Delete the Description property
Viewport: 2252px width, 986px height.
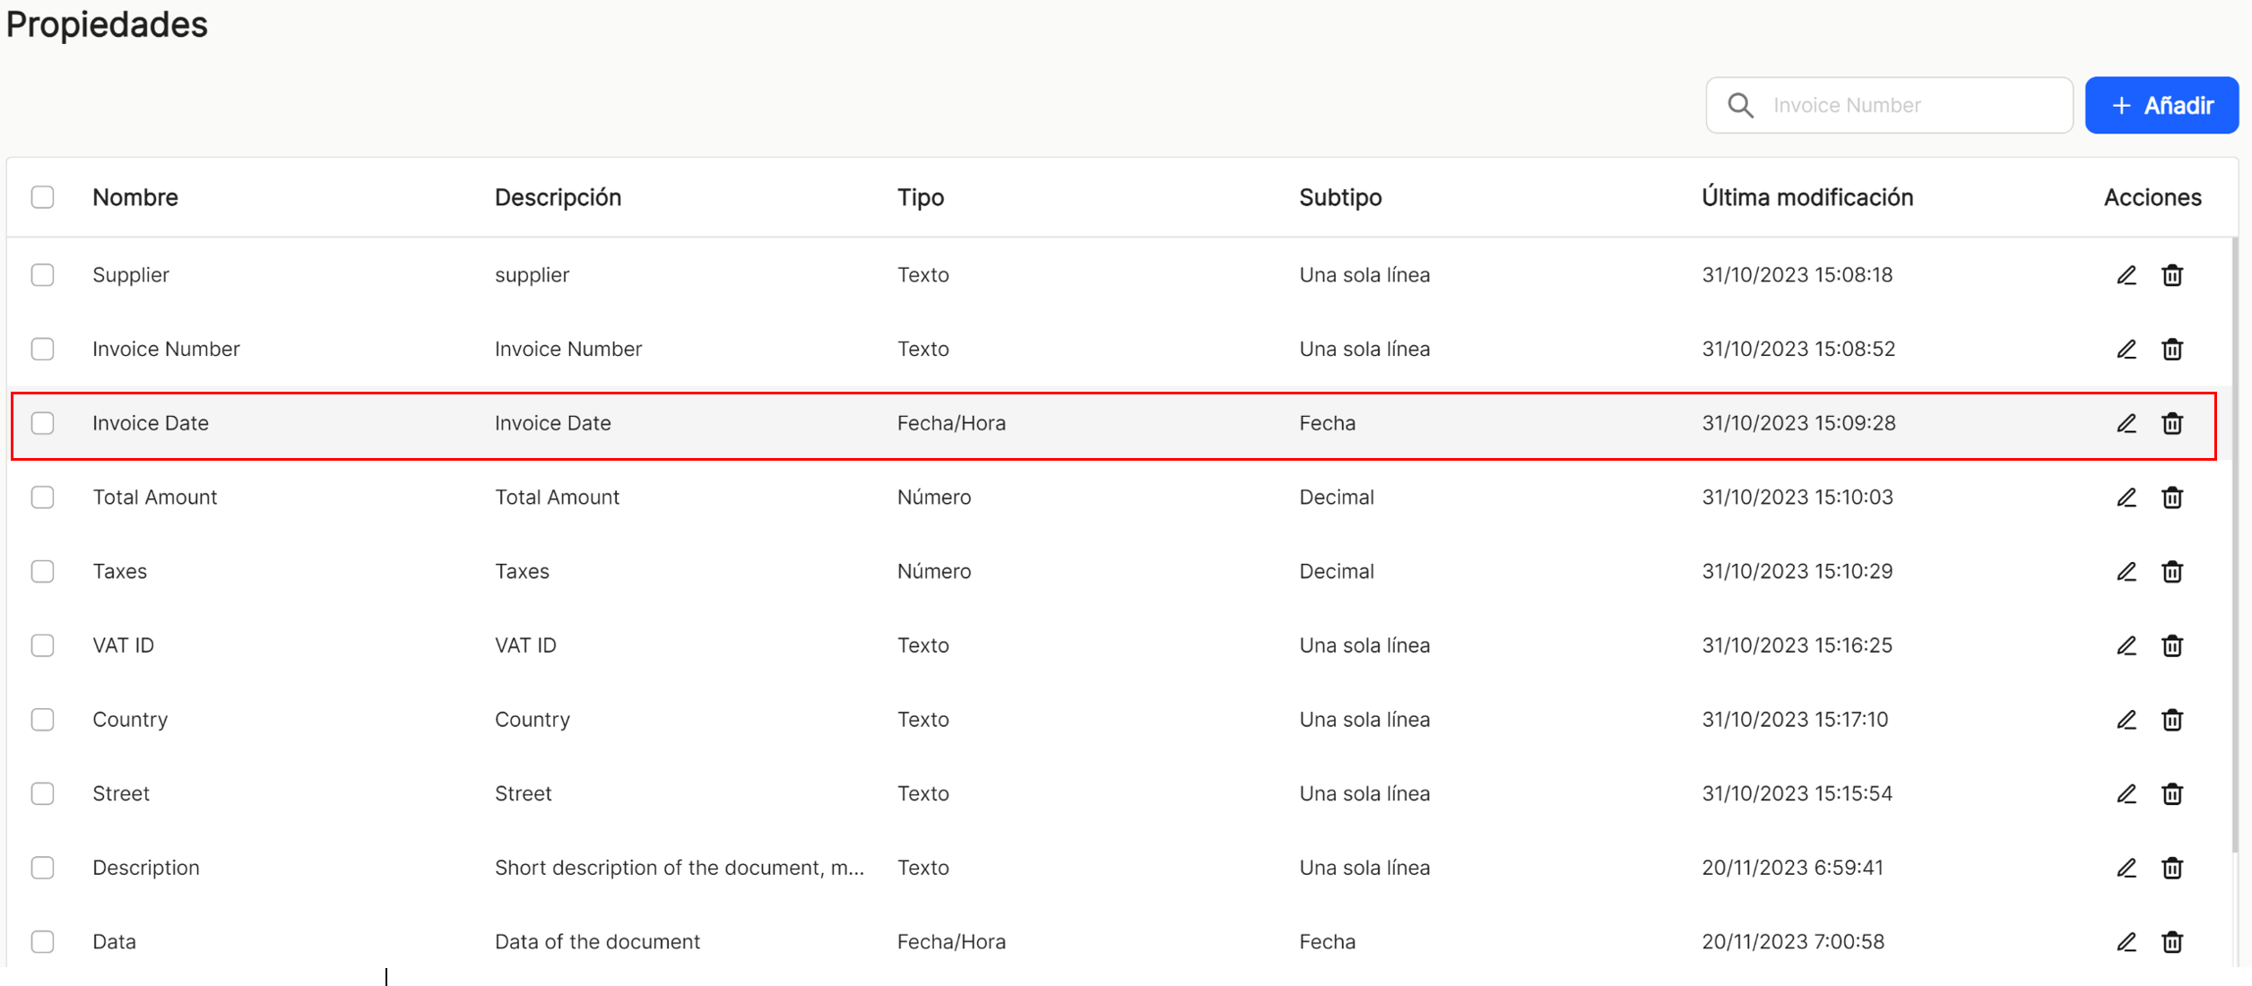(x=2172, y=868)
